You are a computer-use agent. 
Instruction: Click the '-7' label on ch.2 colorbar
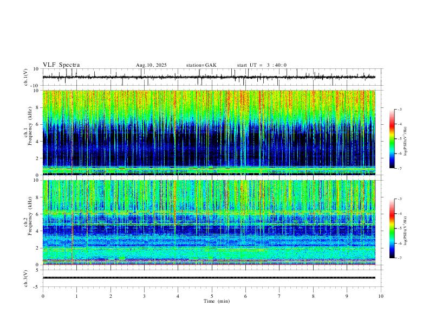399,258
